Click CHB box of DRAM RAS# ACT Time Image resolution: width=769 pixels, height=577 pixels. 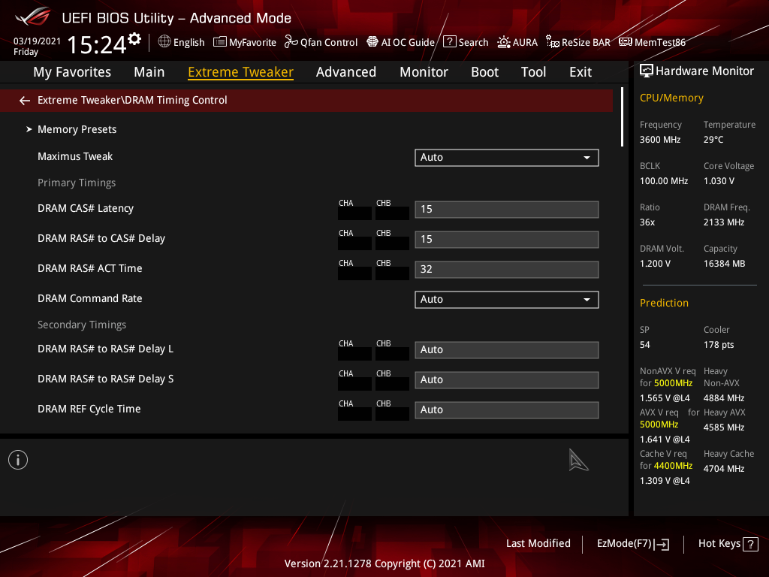(392, 273)
